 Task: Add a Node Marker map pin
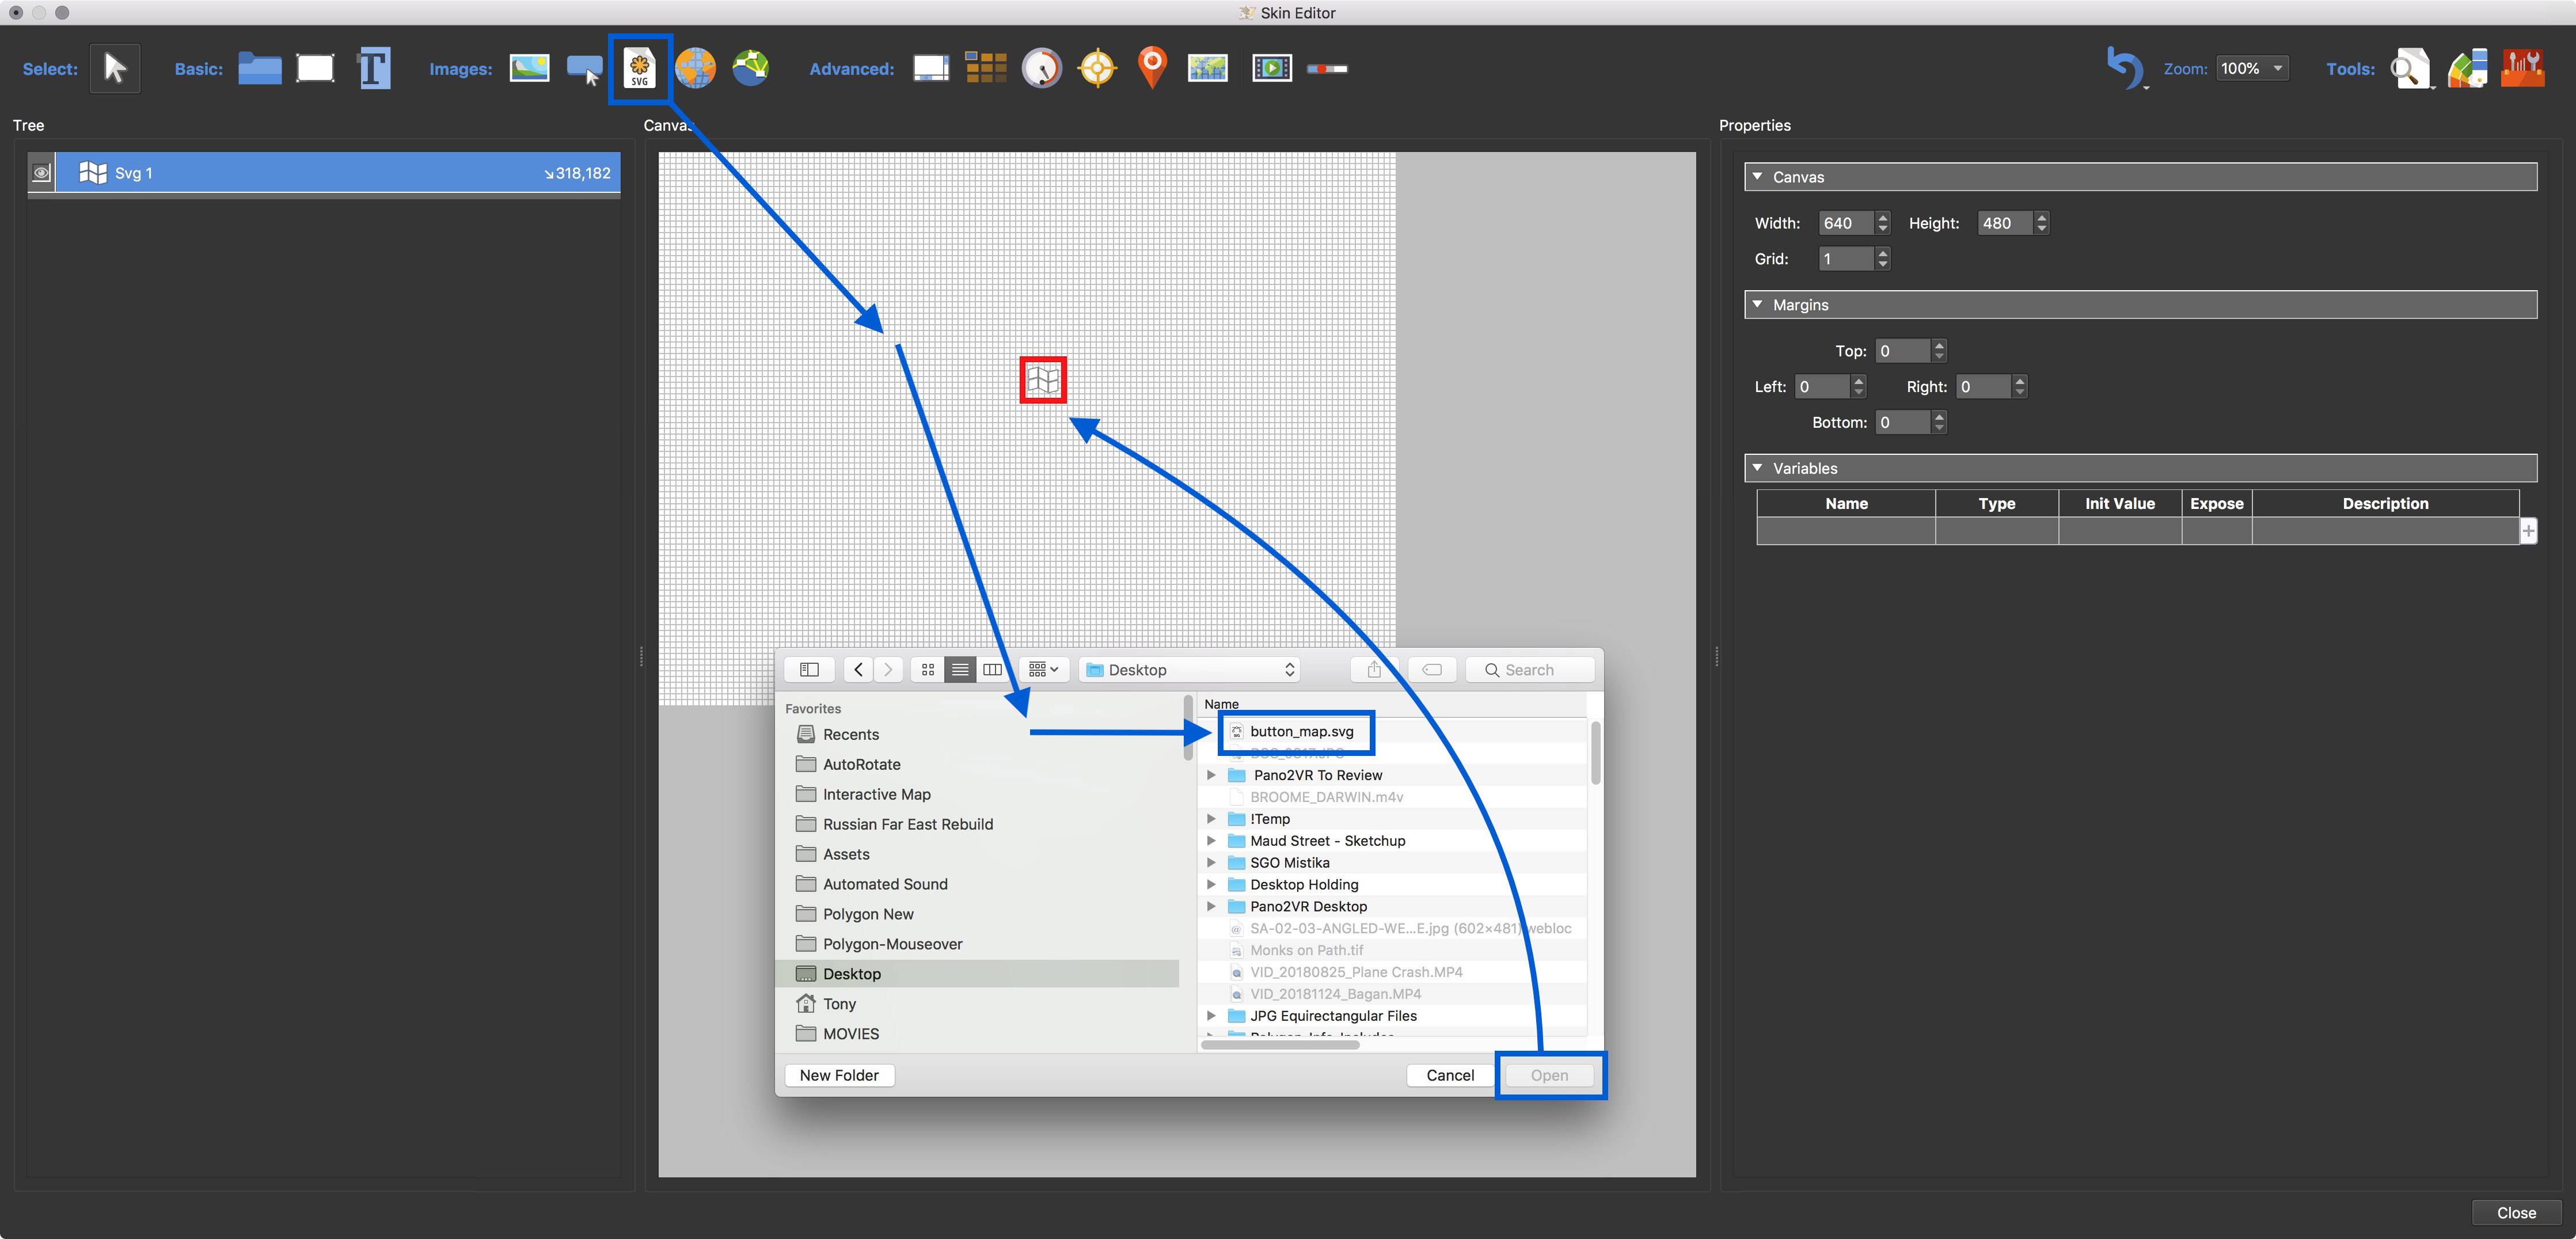coord(1152,68)
